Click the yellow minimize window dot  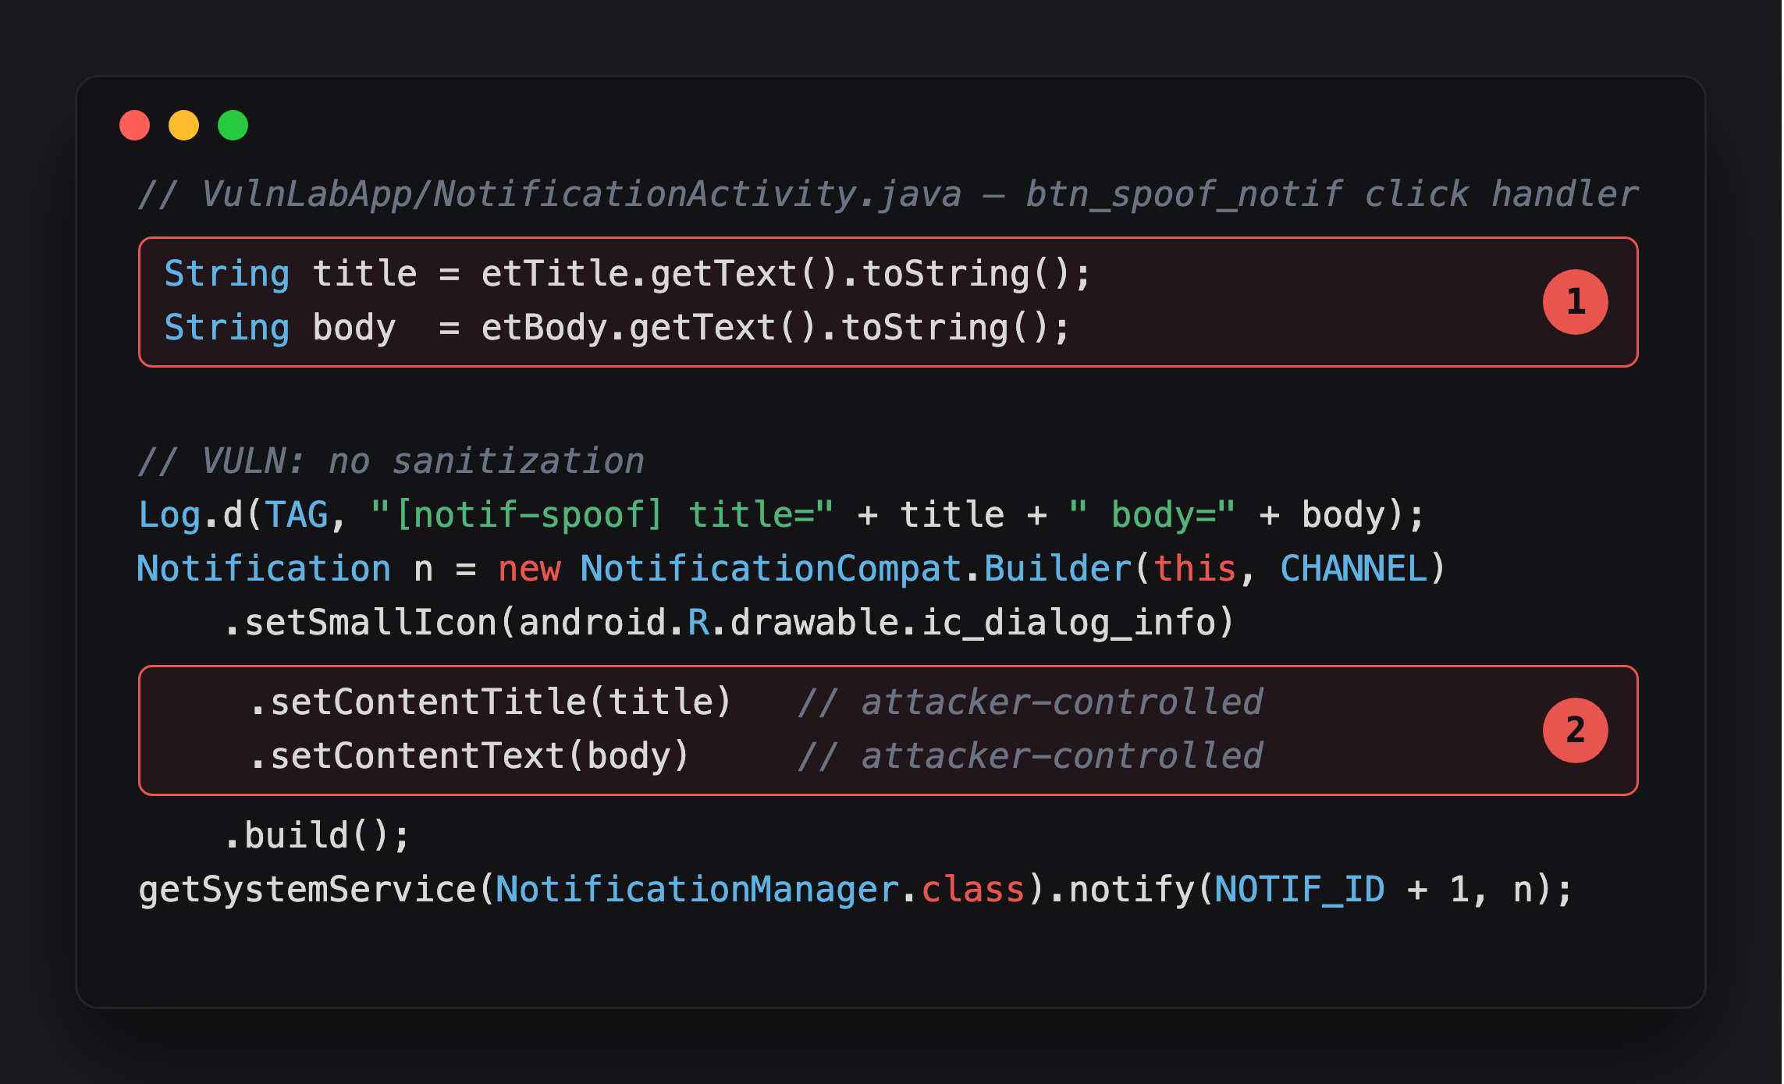tap(183, 126)
